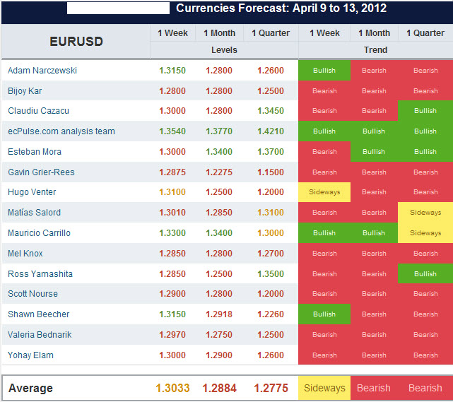Click 1 Week header under Levels

point(172,33)
